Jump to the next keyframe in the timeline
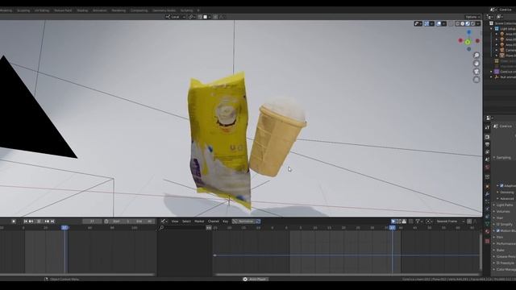Viewport: 516px width, 290px height. pos(47,222)
